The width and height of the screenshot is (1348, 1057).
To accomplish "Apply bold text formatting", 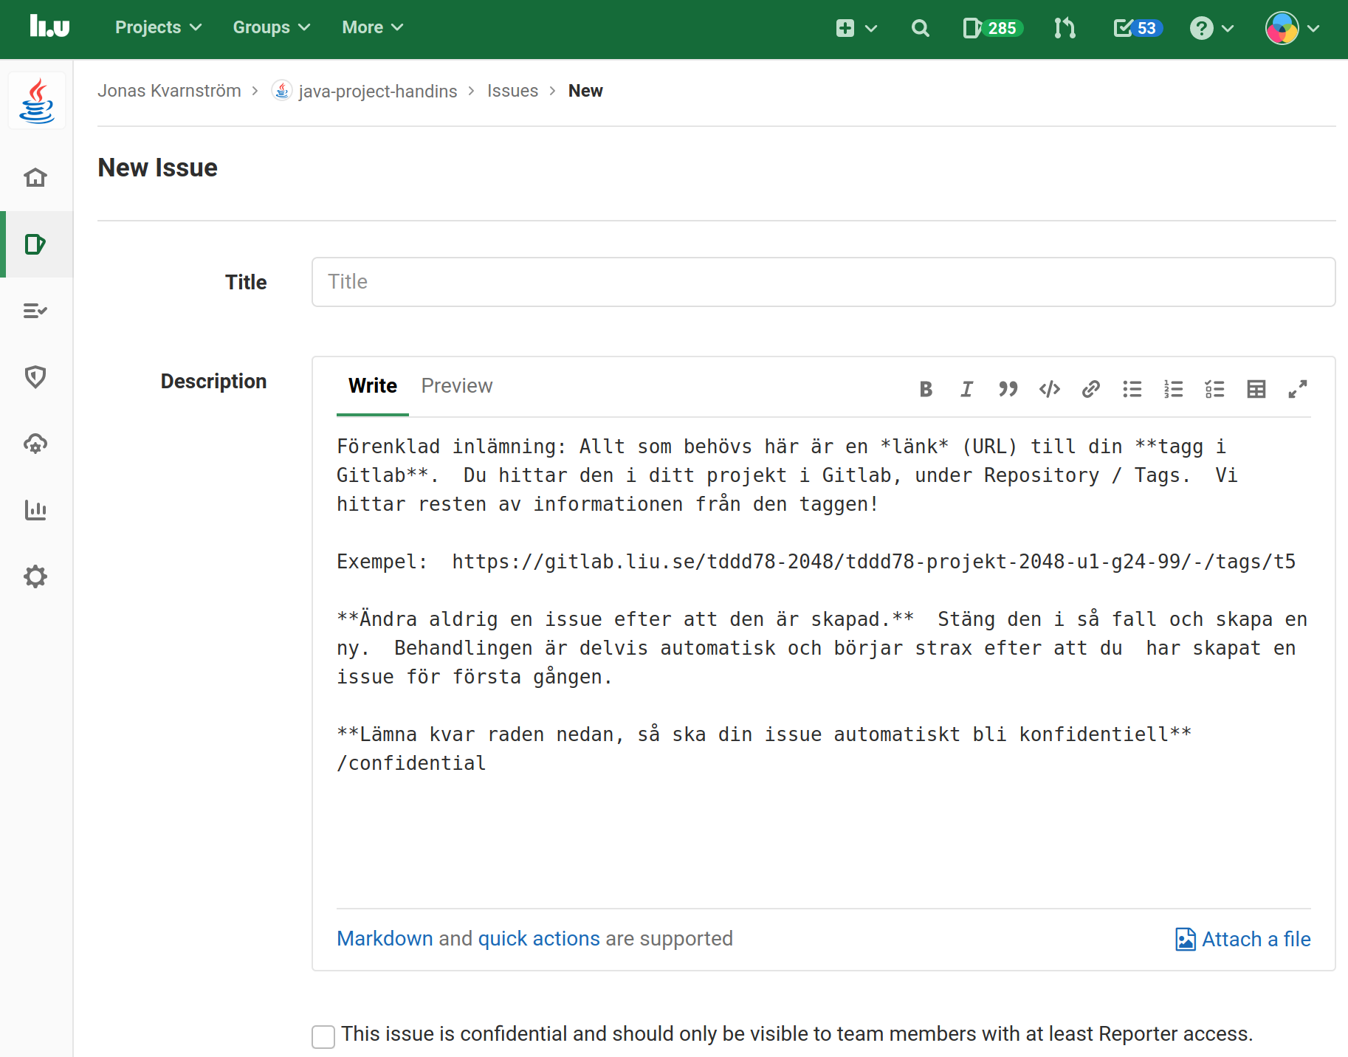I will pos(926,389).
